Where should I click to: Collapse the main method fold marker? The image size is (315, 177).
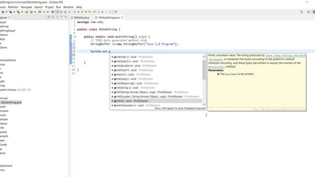[x=76, y=36]
